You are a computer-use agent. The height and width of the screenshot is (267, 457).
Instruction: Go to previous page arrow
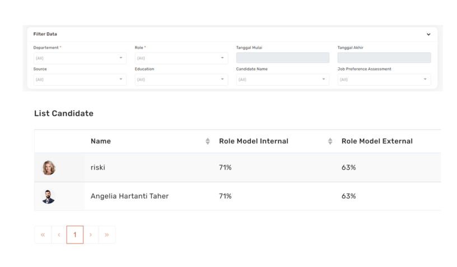tap(59, 235)
